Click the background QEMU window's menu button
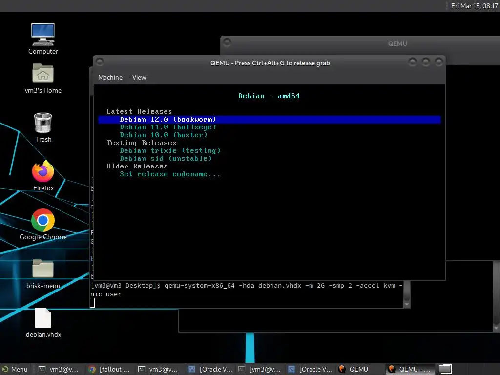The image size is (500, 375). (x=227, y=42)
